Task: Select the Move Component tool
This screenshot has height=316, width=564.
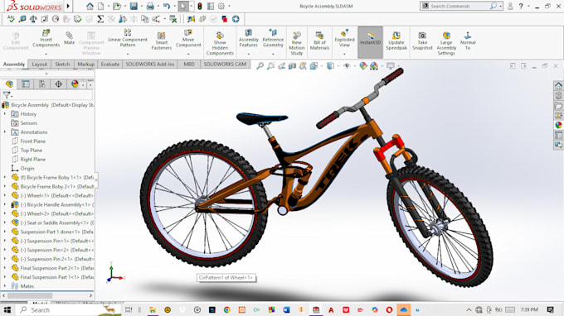Action: tap(188, 39)
